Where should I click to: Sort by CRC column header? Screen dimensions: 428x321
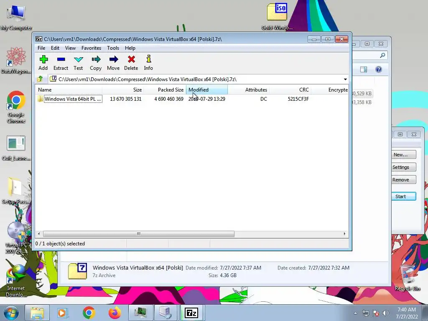pos(290,90)
